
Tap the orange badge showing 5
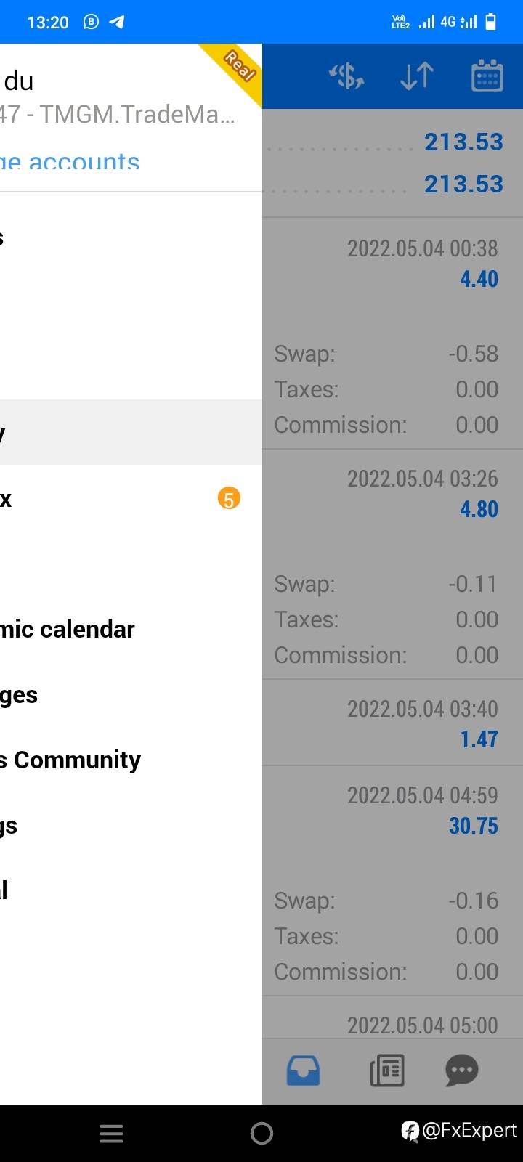click(229, 499)
